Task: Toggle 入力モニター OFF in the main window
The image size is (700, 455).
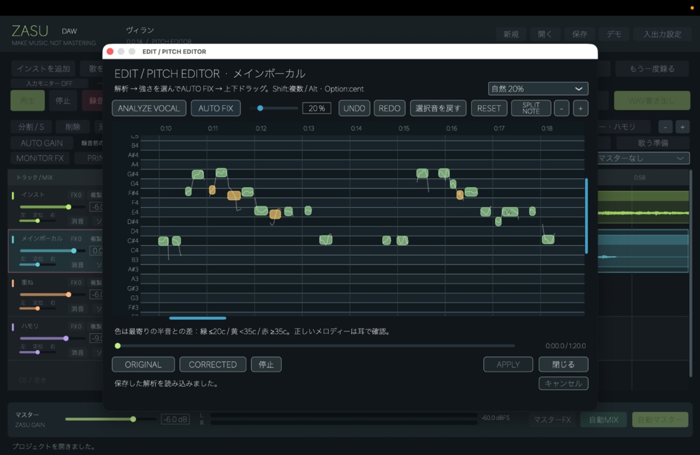Action: click(49, 83)
